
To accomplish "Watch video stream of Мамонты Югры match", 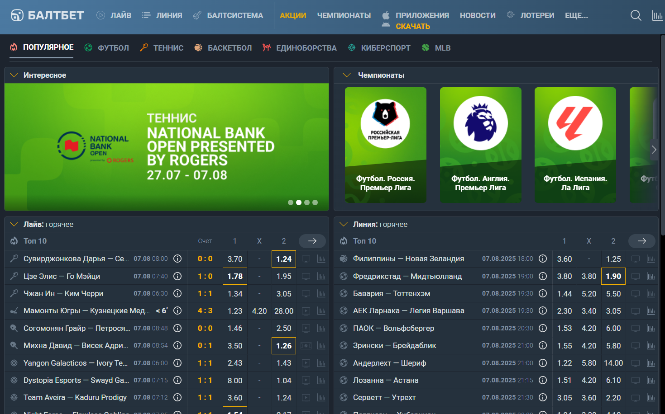I will click(306, 311).
